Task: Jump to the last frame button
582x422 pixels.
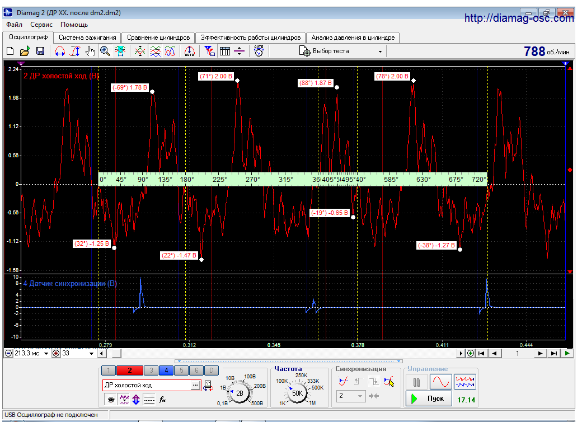Action: coord(554,353)
